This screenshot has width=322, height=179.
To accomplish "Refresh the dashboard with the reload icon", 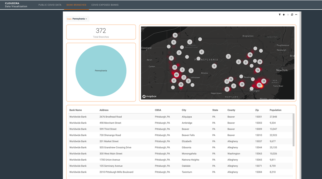I will 292,15.
